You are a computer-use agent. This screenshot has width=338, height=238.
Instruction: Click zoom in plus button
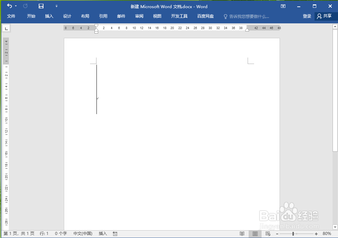(x=316, y=234)
